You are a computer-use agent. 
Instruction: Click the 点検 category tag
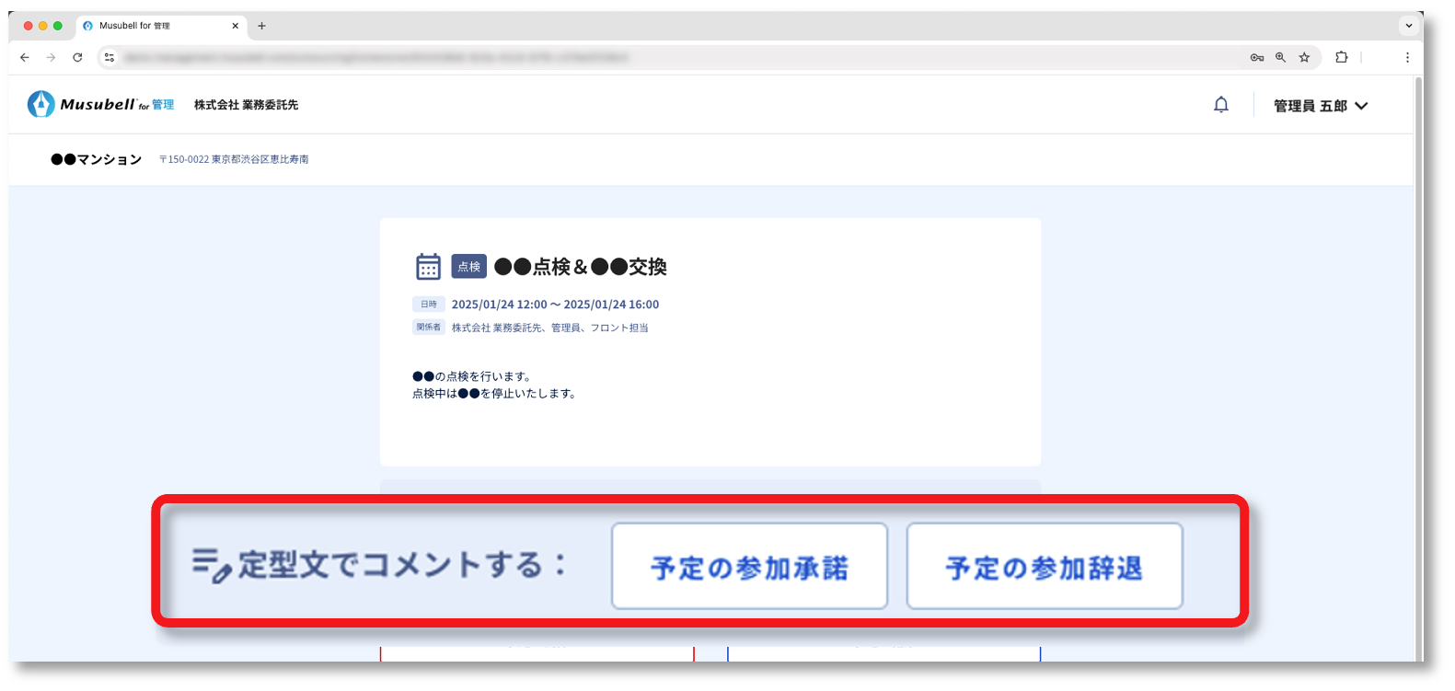[x=468, y=267]
